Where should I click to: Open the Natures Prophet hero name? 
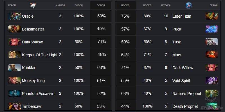187,94
